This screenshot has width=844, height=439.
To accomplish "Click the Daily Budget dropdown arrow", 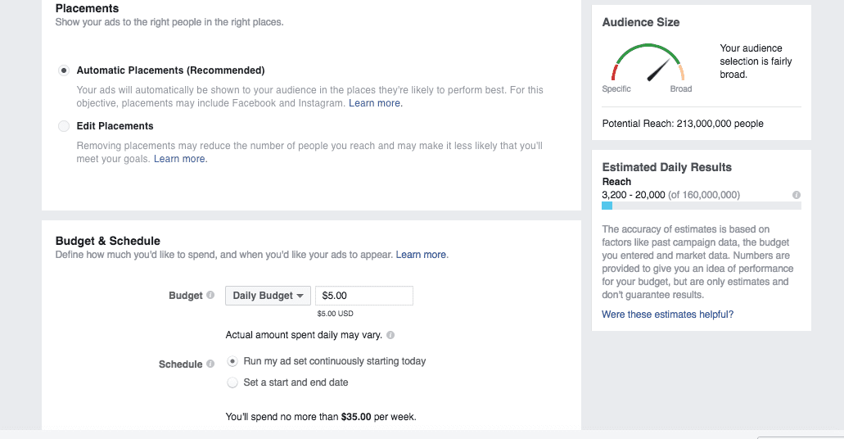I will (x=300, y=296).
